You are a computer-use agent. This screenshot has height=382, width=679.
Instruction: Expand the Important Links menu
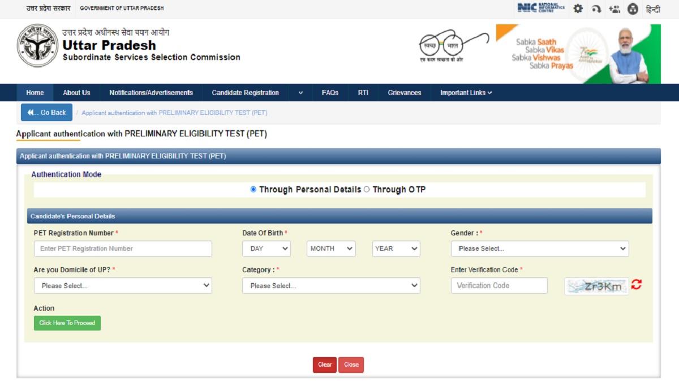tap(466, 93)
